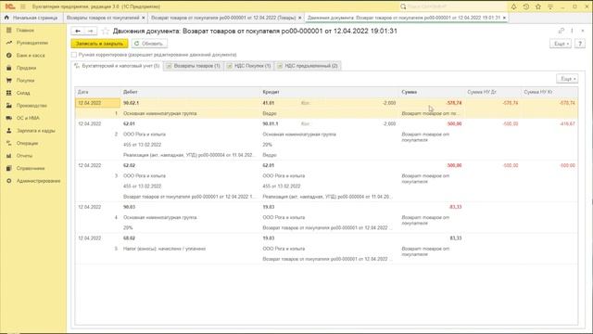Open history clock icon in title bar
Viewport: 593px width, 334px height.
tap(526, 6)
